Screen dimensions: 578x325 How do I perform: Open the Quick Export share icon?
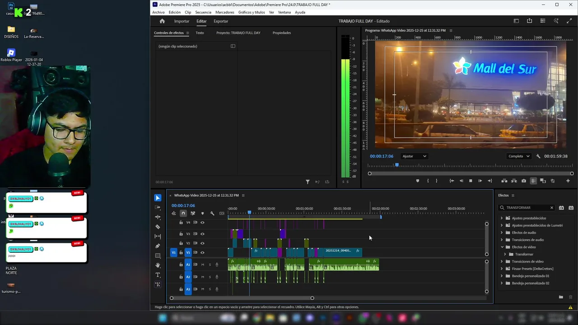click(529, 21)
